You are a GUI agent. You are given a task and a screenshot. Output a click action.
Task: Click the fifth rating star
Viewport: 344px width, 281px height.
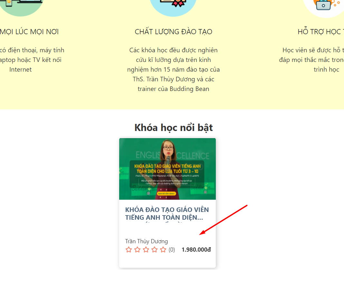[x=163, y=250]
